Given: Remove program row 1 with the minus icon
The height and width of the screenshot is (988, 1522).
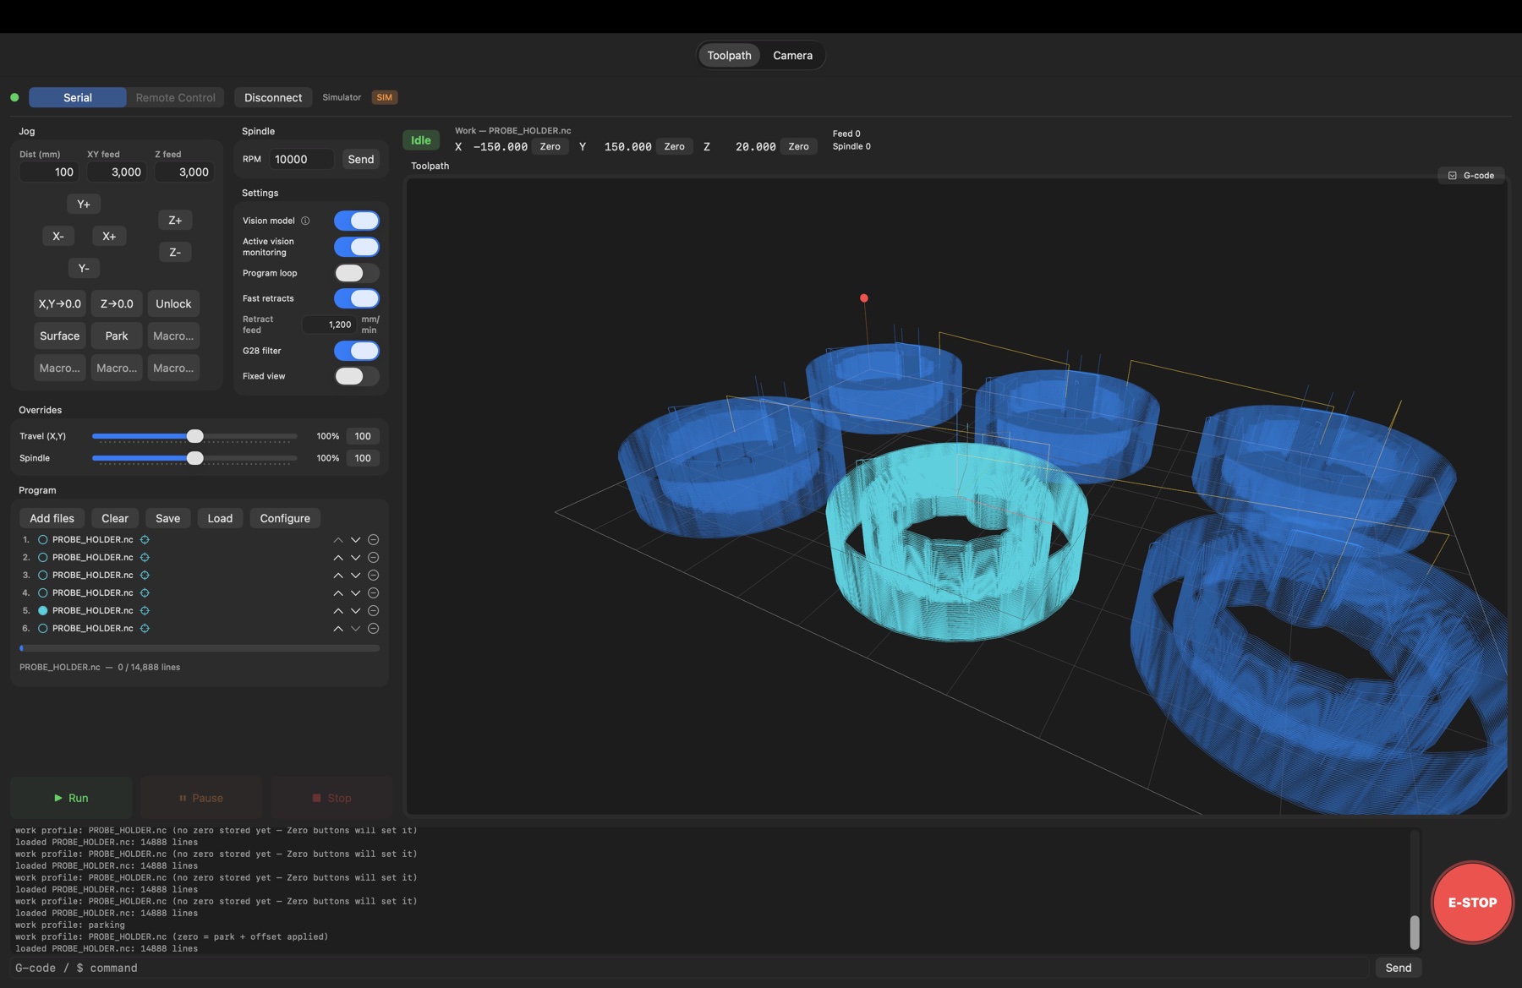Looking at the screenshot, I should 373,539.
